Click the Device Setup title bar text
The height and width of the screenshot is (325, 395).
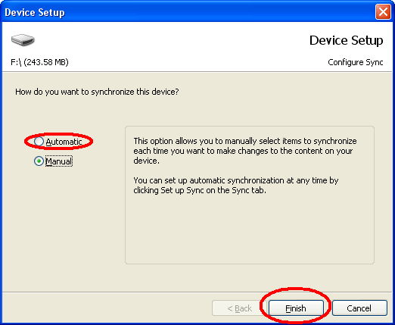[35, 12]
